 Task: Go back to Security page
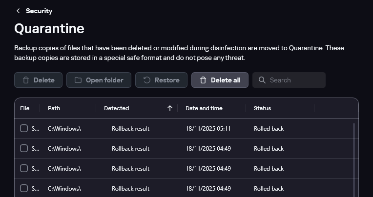(x=39, y=11)
